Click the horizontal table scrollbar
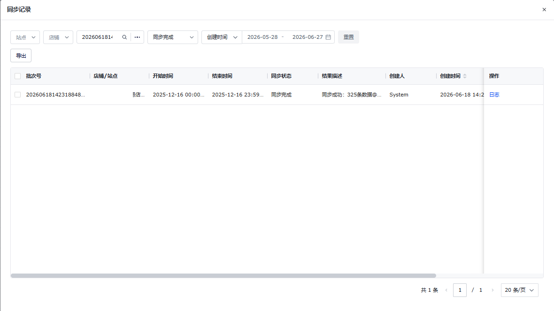 click(x=223, y=276)
